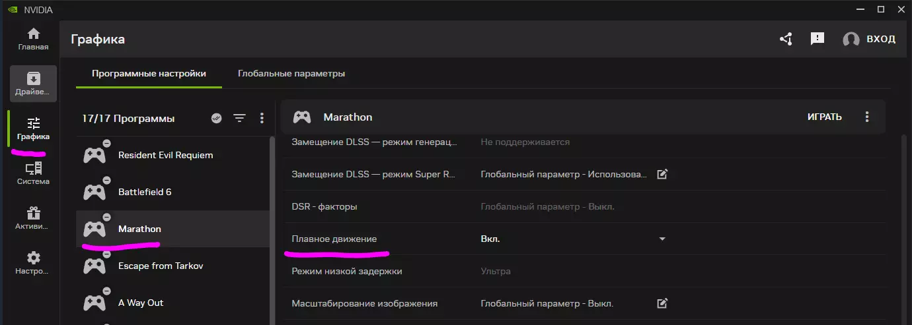Remove Escape from Tarkov via minus badge
The image size is (912, 325).
click(x=106, y=254)
